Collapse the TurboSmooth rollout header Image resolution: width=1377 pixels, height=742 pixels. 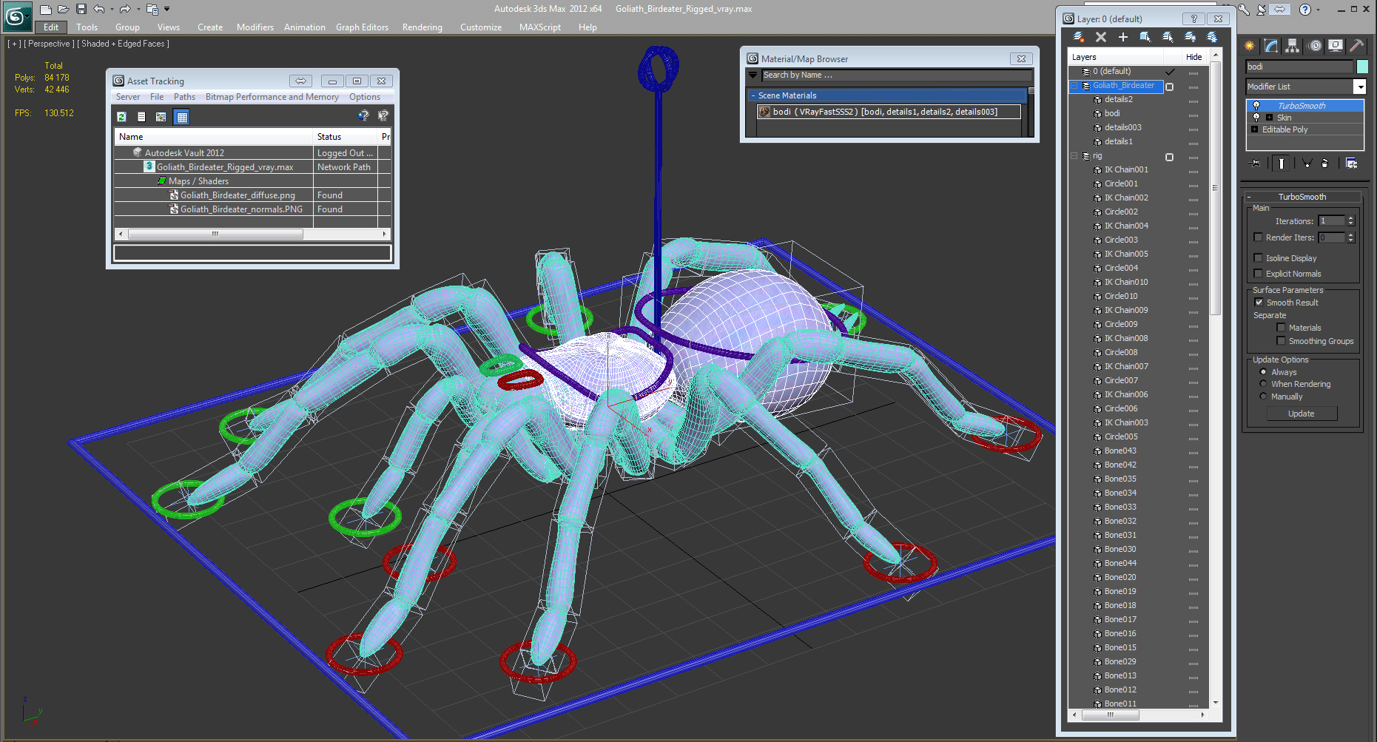coord(1302,197)
